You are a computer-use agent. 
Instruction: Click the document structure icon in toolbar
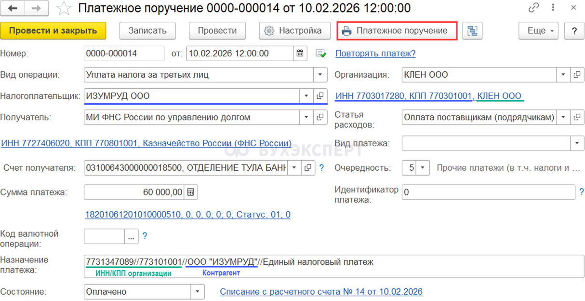(472, 31)
